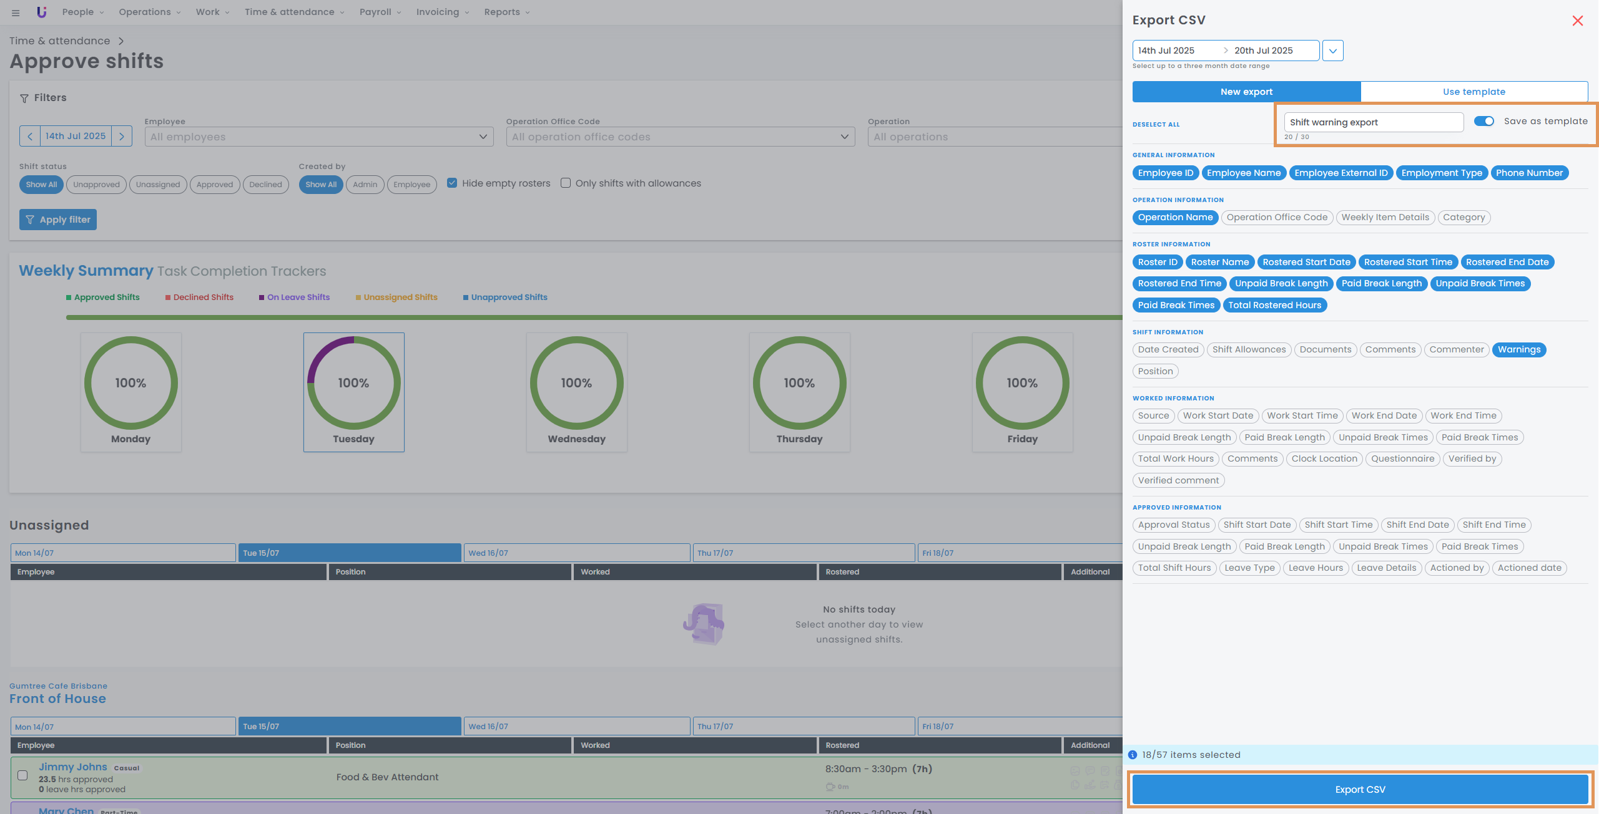
Task: Click the Export CSV button
Action: coord(1360,789)
